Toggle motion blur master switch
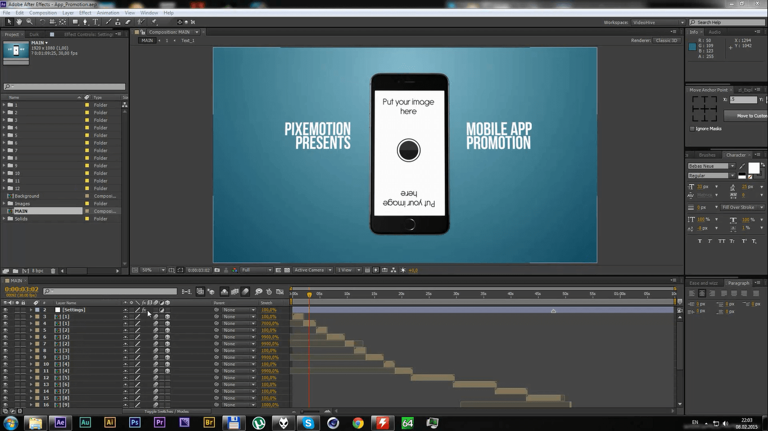768x431 pixels. click(245, 291)
